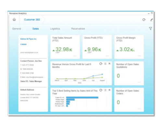Open www.valvespipes.co.uk website link
The height and width of the screenshot is (124, 162).
(29, 52)
